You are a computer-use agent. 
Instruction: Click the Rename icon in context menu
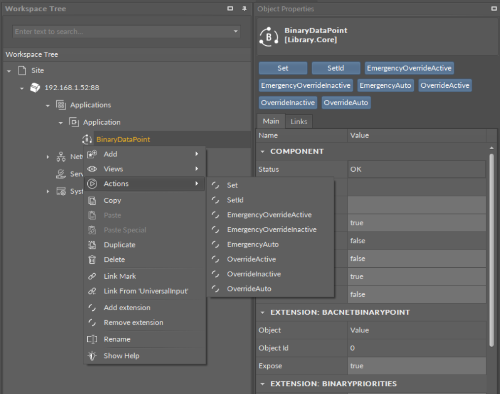(92, 339)
